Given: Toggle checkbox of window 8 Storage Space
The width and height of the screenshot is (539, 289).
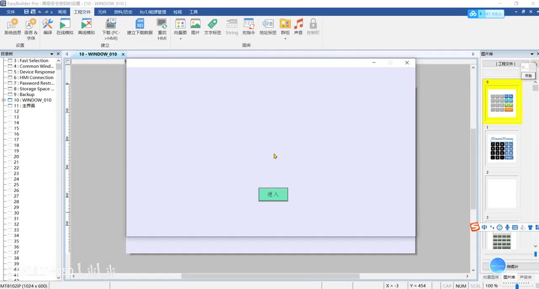Looking at the screenshot, I should [x=10, y=89].
